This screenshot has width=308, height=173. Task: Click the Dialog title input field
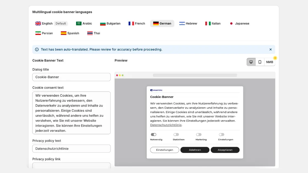[x=71, y=77]
